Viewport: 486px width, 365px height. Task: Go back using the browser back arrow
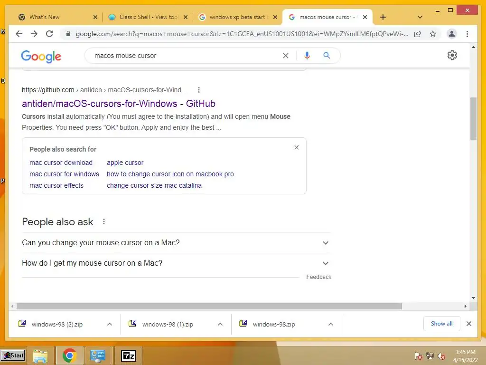19,34
